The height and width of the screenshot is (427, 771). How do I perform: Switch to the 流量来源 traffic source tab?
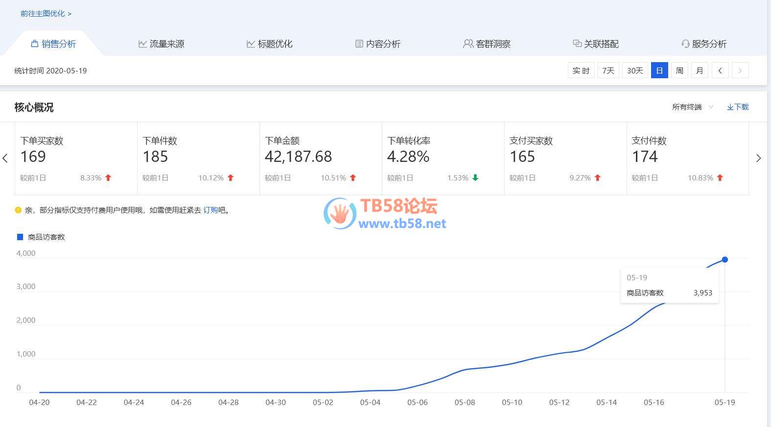coord(161,44)
